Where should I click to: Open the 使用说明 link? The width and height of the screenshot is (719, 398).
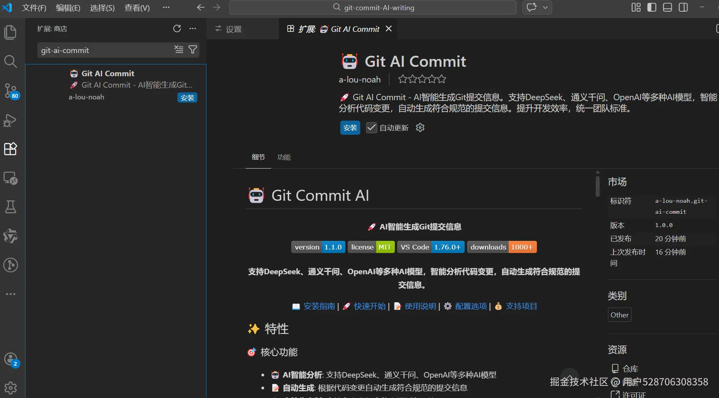420,306
